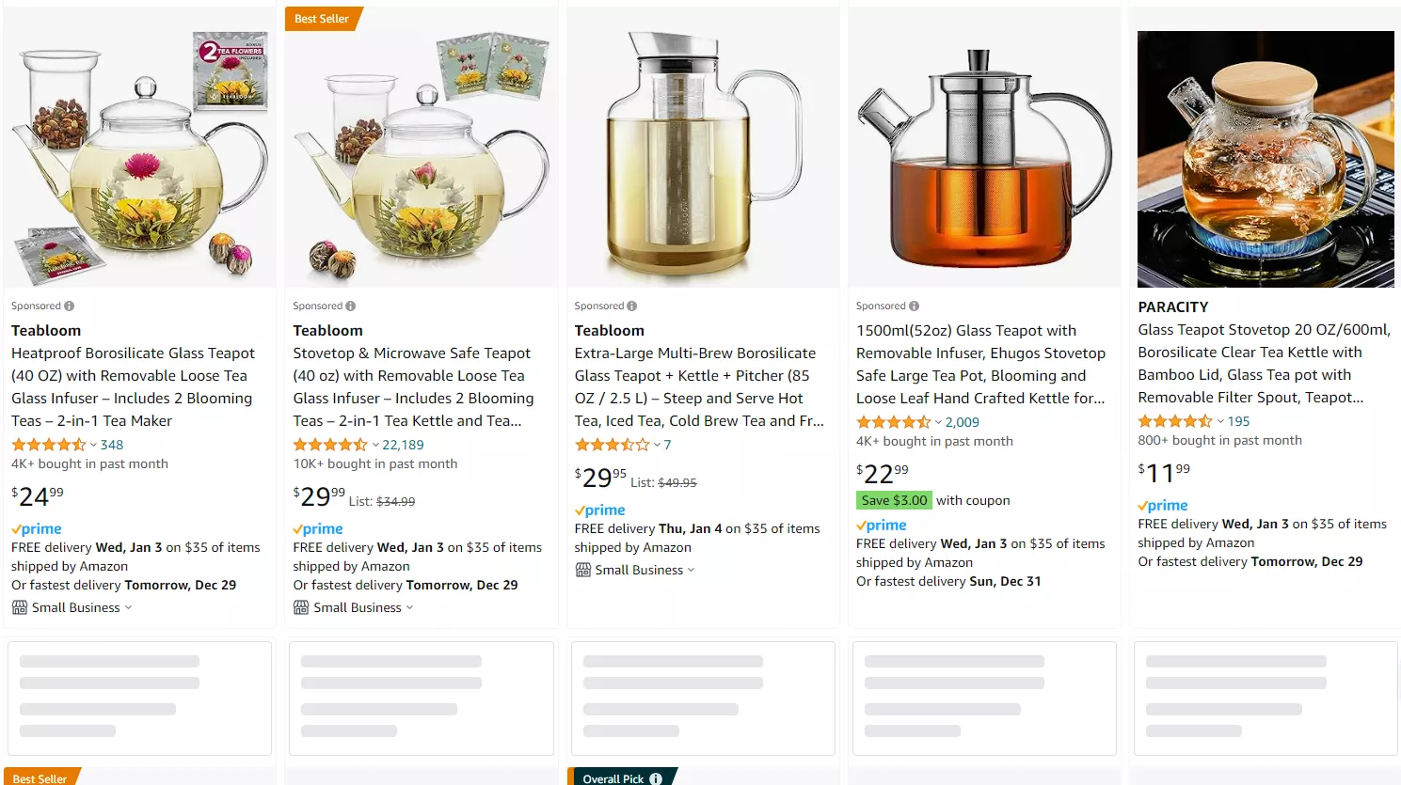Screen dimensions: 1401x785
Task: Open rating popover beside 2,009 reviews
Action: (938, 422)
